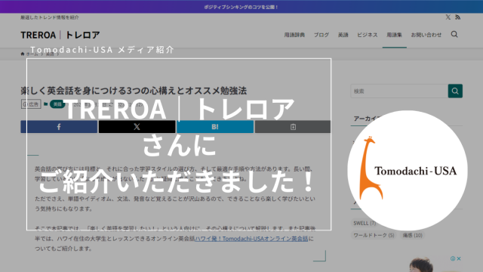Image resolution: width=483 pixels, height=272 pixels.
Task: Share article via the Facebook button
Action: pyautogui.click(x=59, y=127)
